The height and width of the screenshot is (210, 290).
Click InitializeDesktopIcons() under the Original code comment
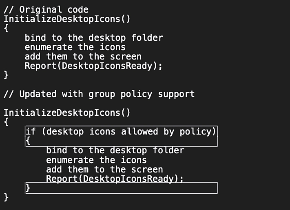(67, 19)
